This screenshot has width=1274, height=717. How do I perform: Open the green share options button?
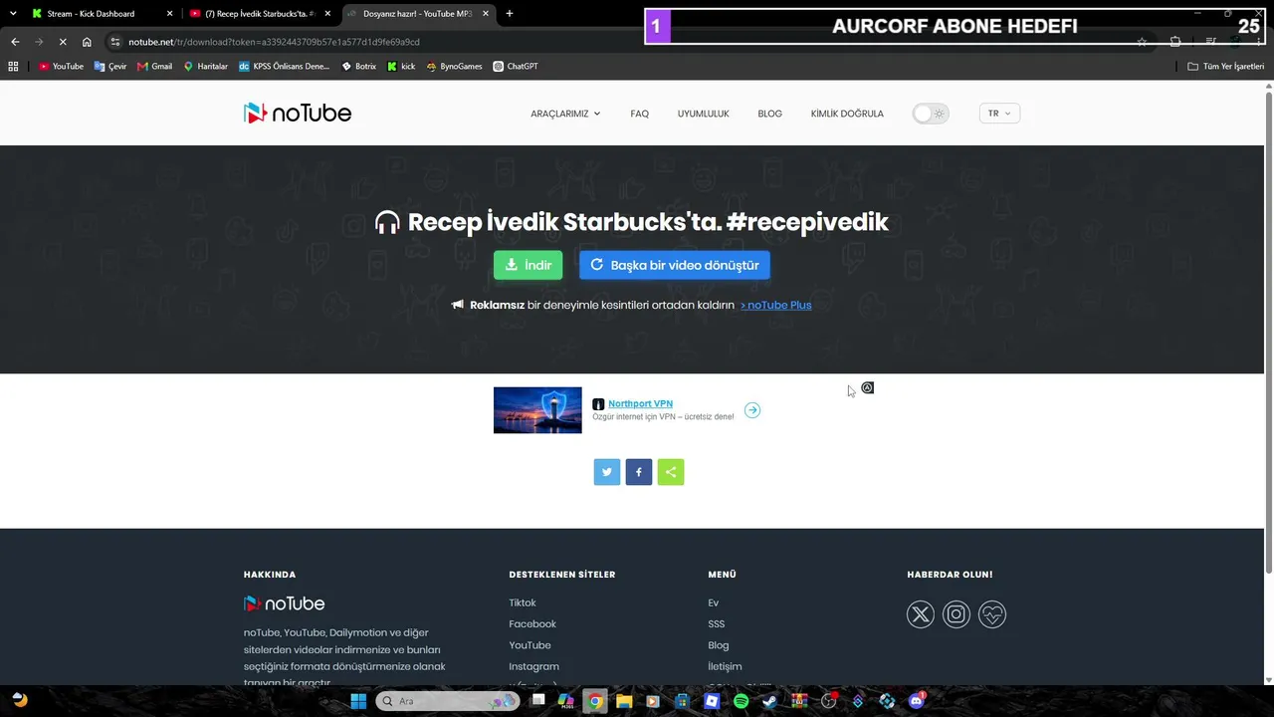tap(671, 472)
